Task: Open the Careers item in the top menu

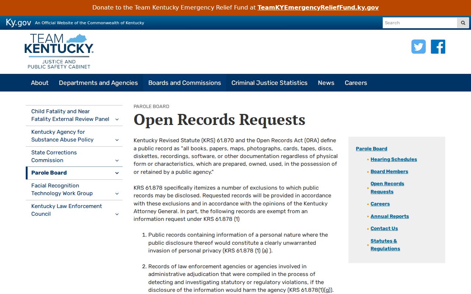Action: 356,83
